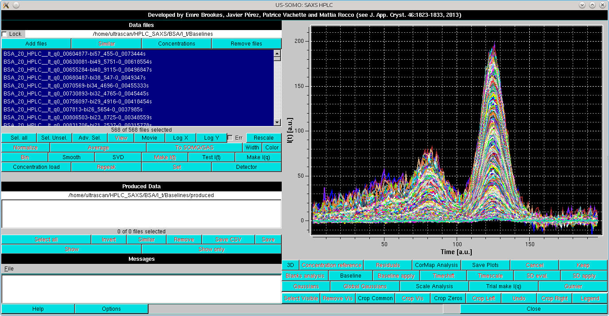Click the I(t) chromatogram plot area
Image resolution: width=609 pixels, height=316 pixels.
click(x=456, y=130)
